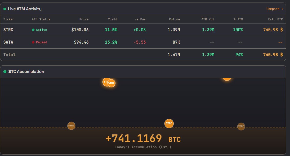Click the SATA ticker name
Image resolution: width=290 pixels, height=156 pixels.
[x=8, y=42]
